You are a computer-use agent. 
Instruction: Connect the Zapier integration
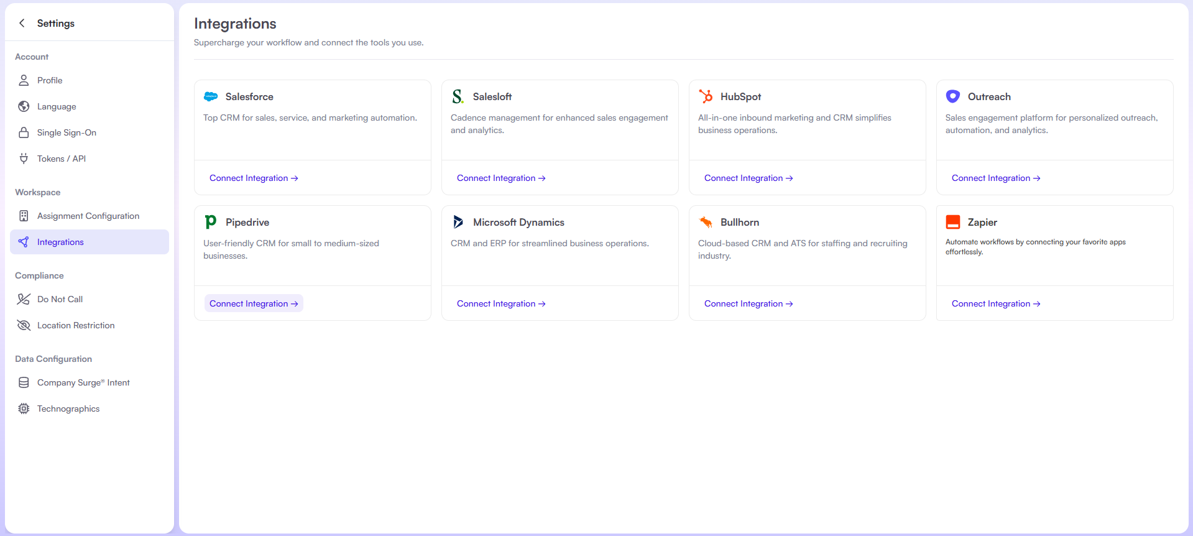995,303
